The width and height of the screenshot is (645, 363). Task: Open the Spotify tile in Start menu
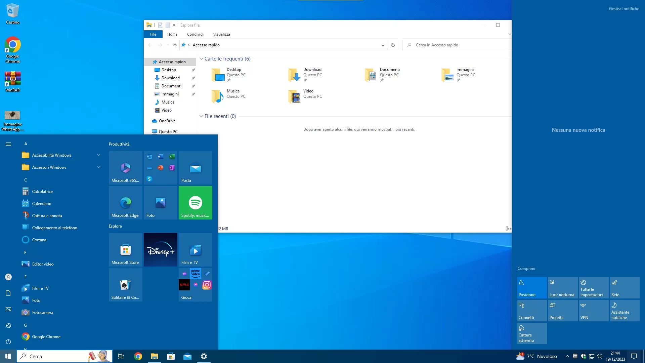point(195,203)
